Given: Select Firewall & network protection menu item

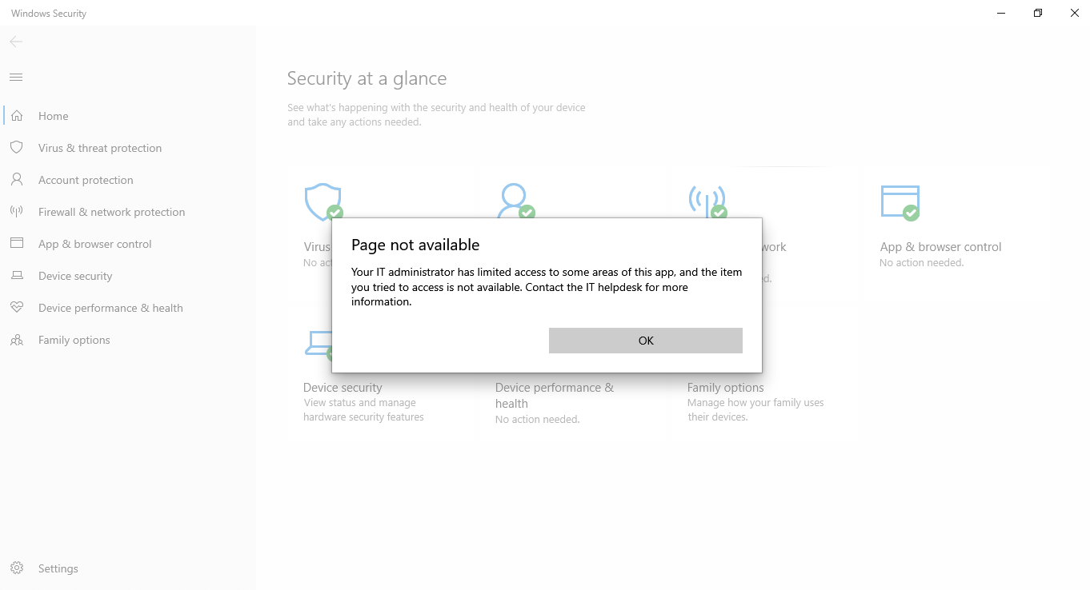Looking at the screenshot, I should [111, 212].
